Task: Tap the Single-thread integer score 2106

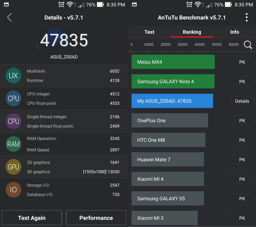Action: (x=115, y=117)
